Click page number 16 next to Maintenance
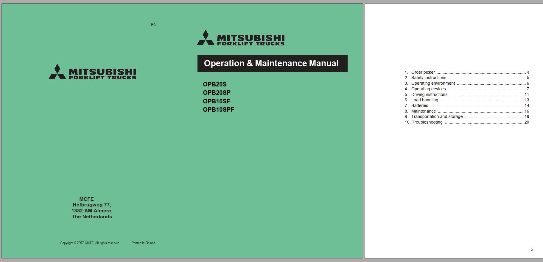The height and width of the screenshot is (262, 543). [527, 111]
